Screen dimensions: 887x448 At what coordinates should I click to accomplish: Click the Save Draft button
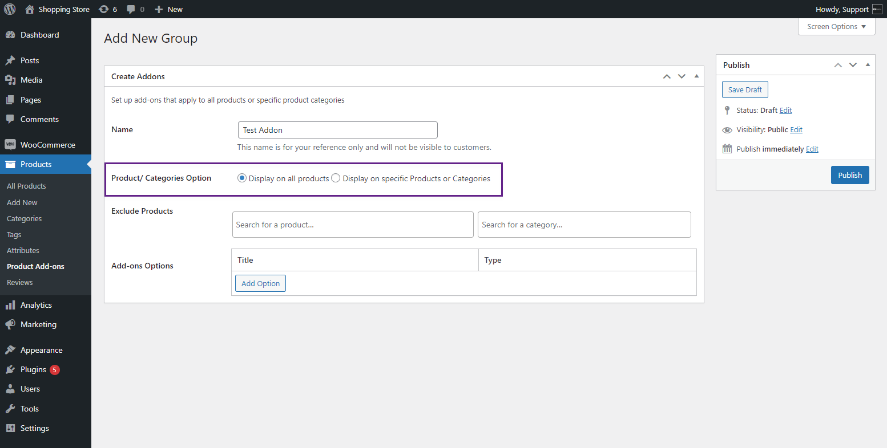pyautogui.click(x=745, y=89)
